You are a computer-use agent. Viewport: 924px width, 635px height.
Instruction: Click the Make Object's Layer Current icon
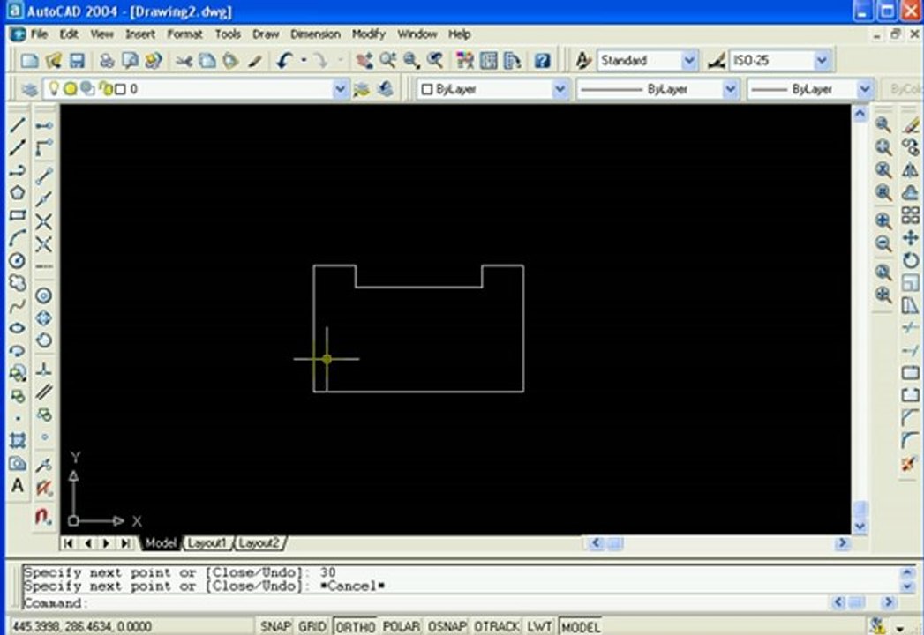tap(361, 89)
